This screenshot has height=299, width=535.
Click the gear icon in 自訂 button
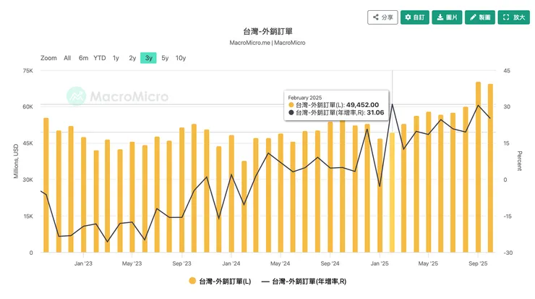(408, 17)
